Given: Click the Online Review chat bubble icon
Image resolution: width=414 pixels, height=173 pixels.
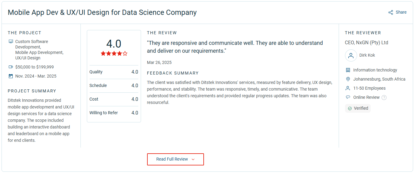Looking at the screenshot, I should pos(348,97).
